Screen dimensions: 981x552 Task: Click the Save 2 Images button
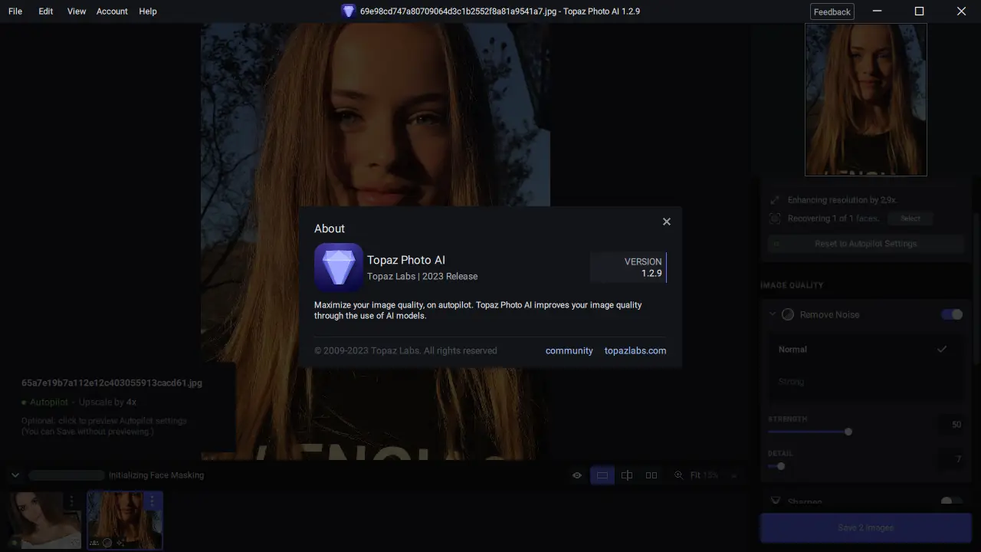(x=865, y=527)
